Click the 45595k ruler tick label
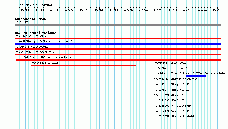The width and height of the screenshot is (228, 129). (70, 10)
